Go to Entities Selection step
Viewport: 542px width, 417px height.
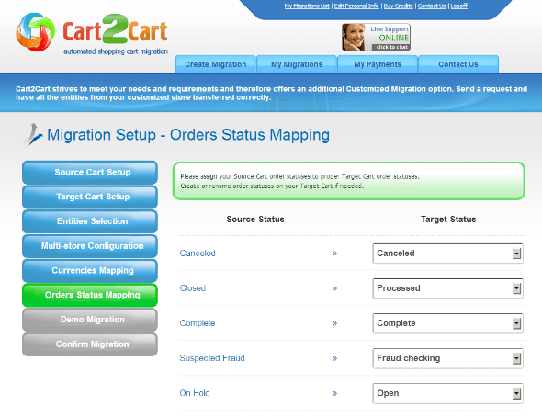[90, 221]
